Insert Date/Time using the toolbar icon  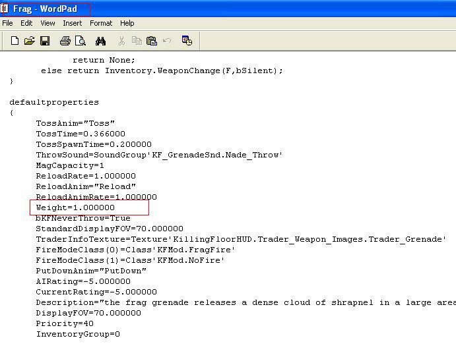[187, 41]
